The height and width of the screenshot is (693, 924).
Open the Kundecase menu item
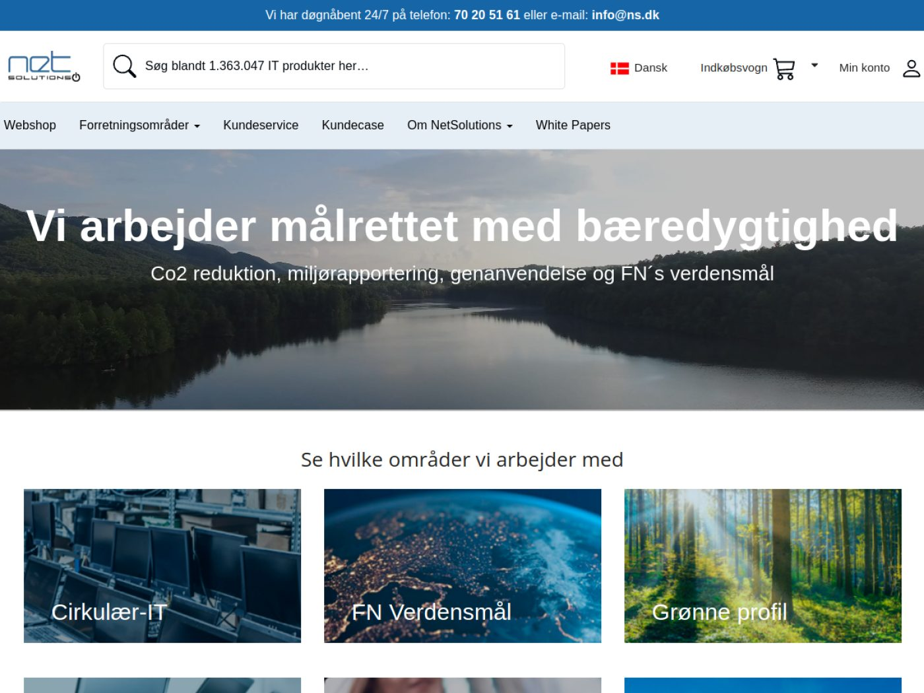pos(352,125)
